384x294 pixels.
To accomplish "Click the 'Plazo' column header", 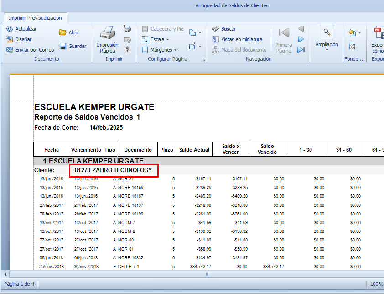I will [166, 150].
